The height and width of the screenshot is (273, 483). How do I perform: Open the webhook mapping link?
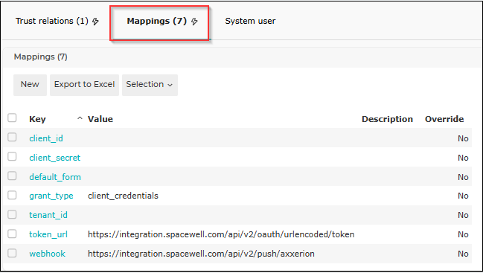tap(47, 254)
